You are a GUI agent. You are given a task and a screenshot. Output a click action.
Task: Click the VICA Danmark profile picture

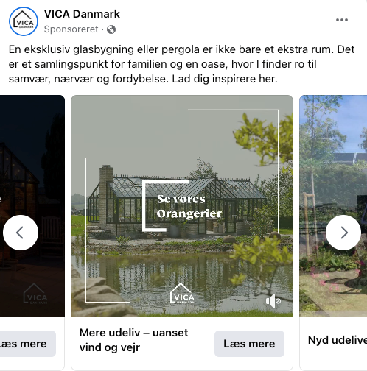click(x=24, y=21)
